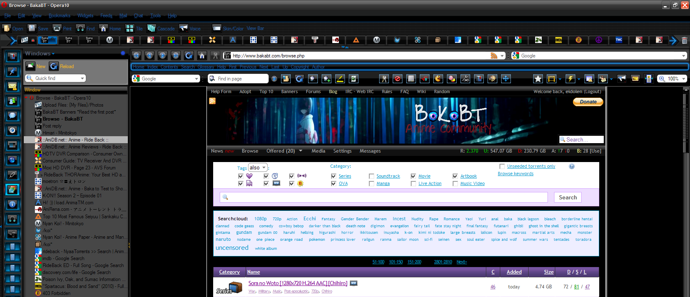Enable the Music Video checkbox
The width and height of the screenshot is (690, 297).
[455, 183]
